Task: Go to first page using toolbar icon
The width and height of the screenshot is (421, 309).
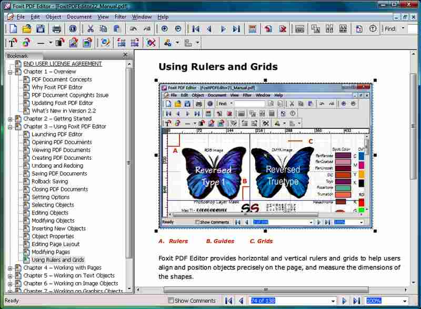Action: coord(196,29)
